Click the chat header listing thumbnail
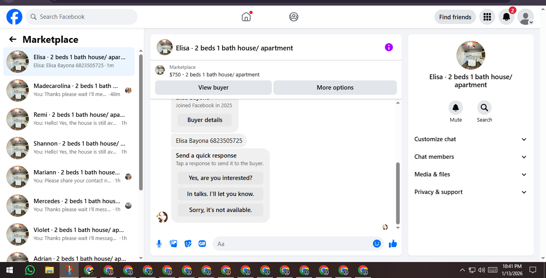The height and width of the screenshot is (278, 546). click(165, 47)
